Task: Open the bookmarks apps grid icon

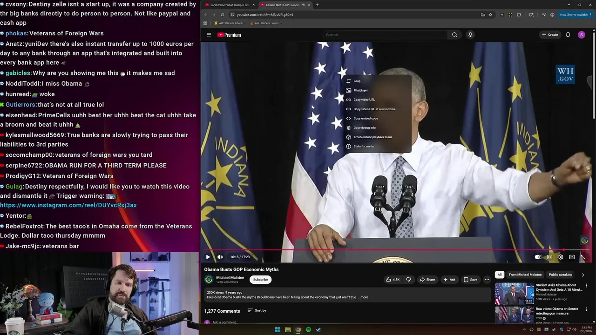Action: 205,23
